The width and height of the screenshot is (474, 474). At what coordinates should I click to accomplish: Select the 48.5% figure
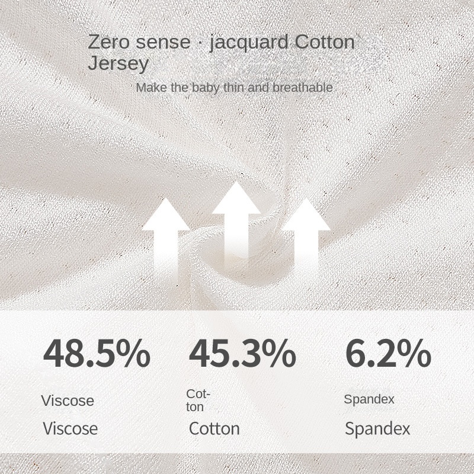[97, 354]
